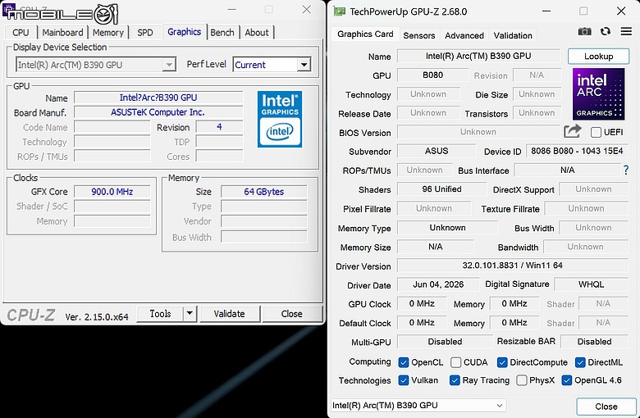Screen dimensions: 640x418
Task: Open the Advanced tab in GPU-Z
Action: (464, 35)
